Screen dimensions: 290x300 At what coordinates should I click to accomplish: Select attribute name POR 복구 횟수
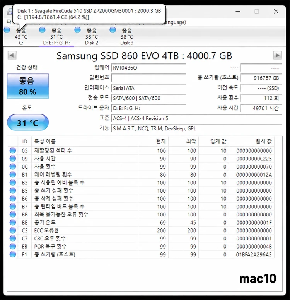tap(50, 246)
